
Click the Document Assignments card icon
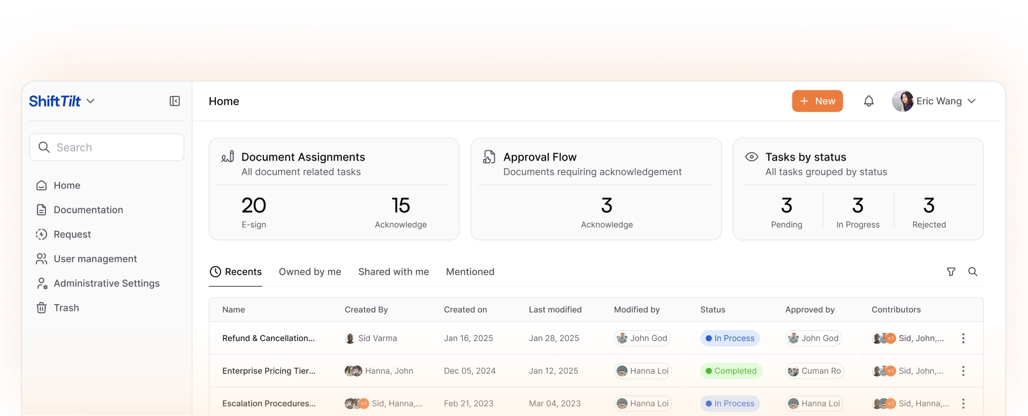click(228, 156)
